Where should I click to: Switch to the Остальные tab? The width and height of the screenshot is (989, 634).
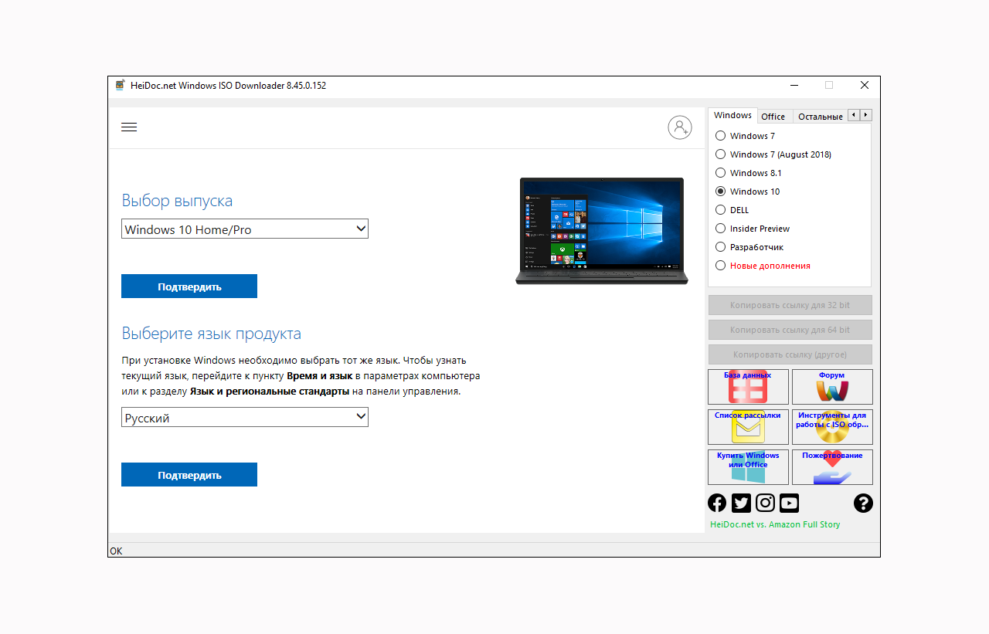tap(820, 117)
